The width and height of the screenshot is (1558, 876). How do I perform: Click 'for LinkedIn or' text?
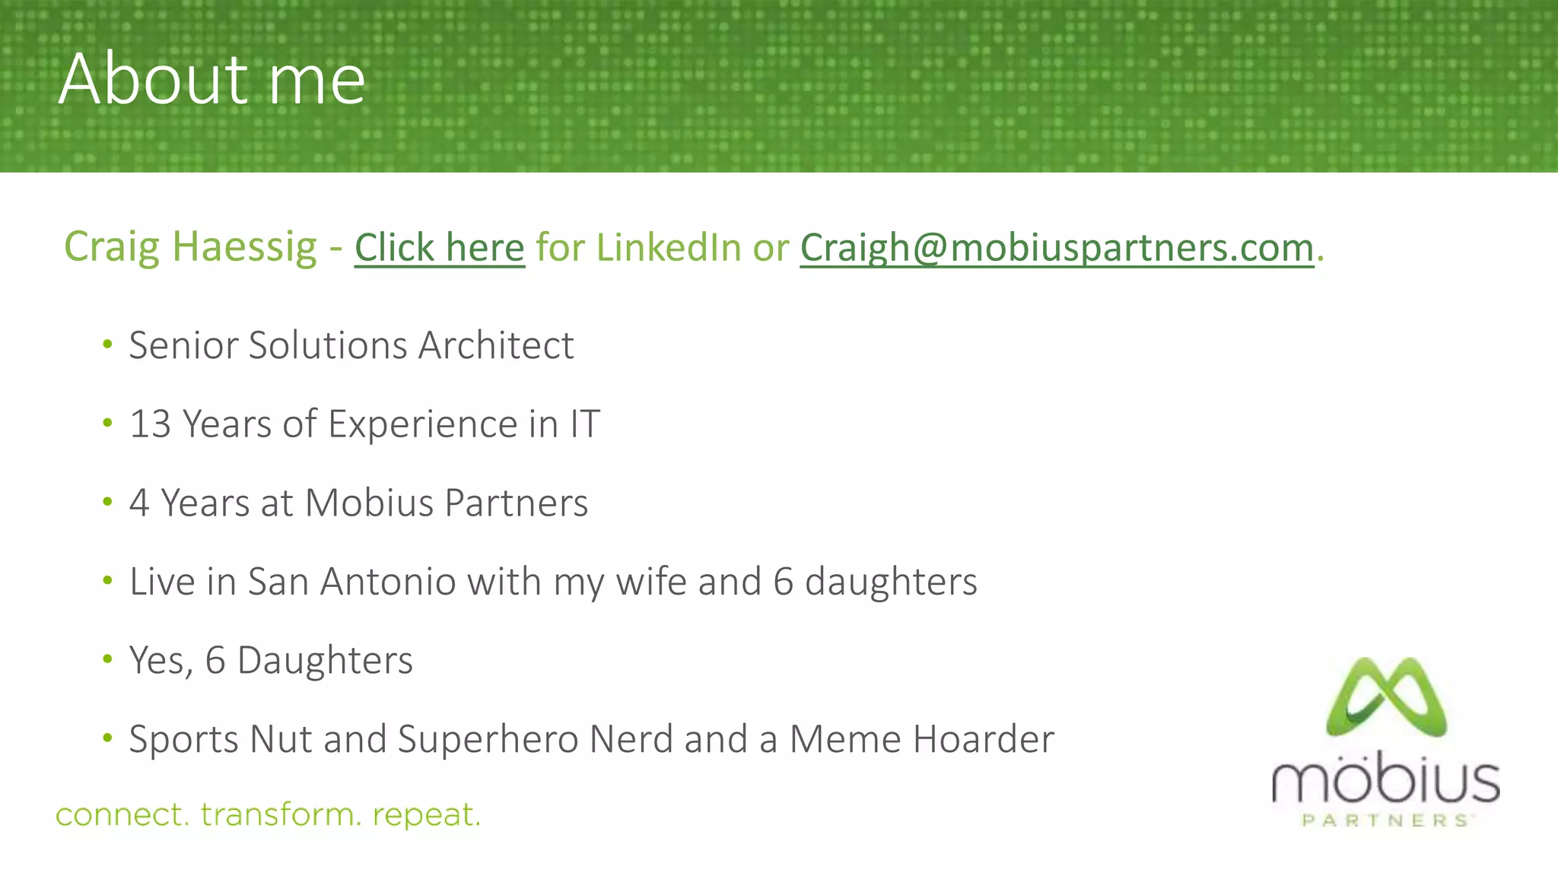pos(662,247)
